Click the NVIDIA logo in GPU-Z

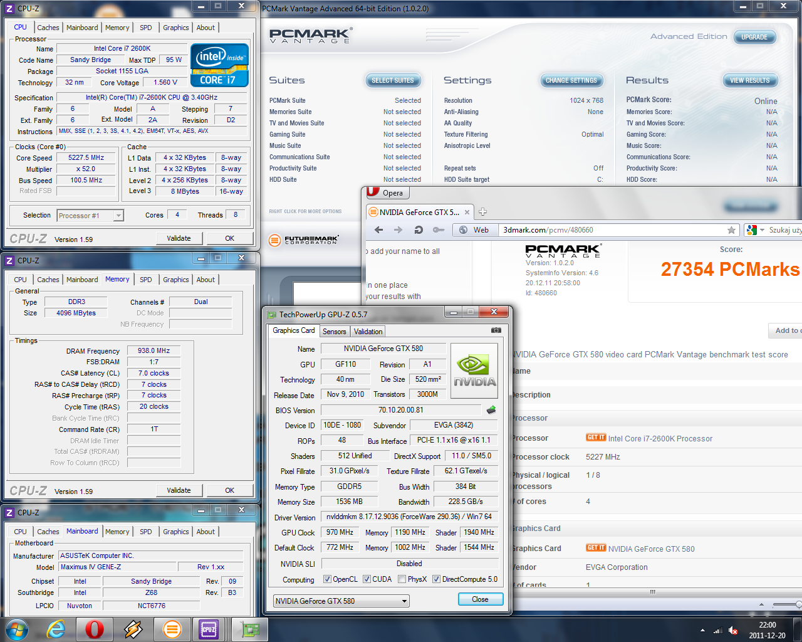[x=474, y=371]
